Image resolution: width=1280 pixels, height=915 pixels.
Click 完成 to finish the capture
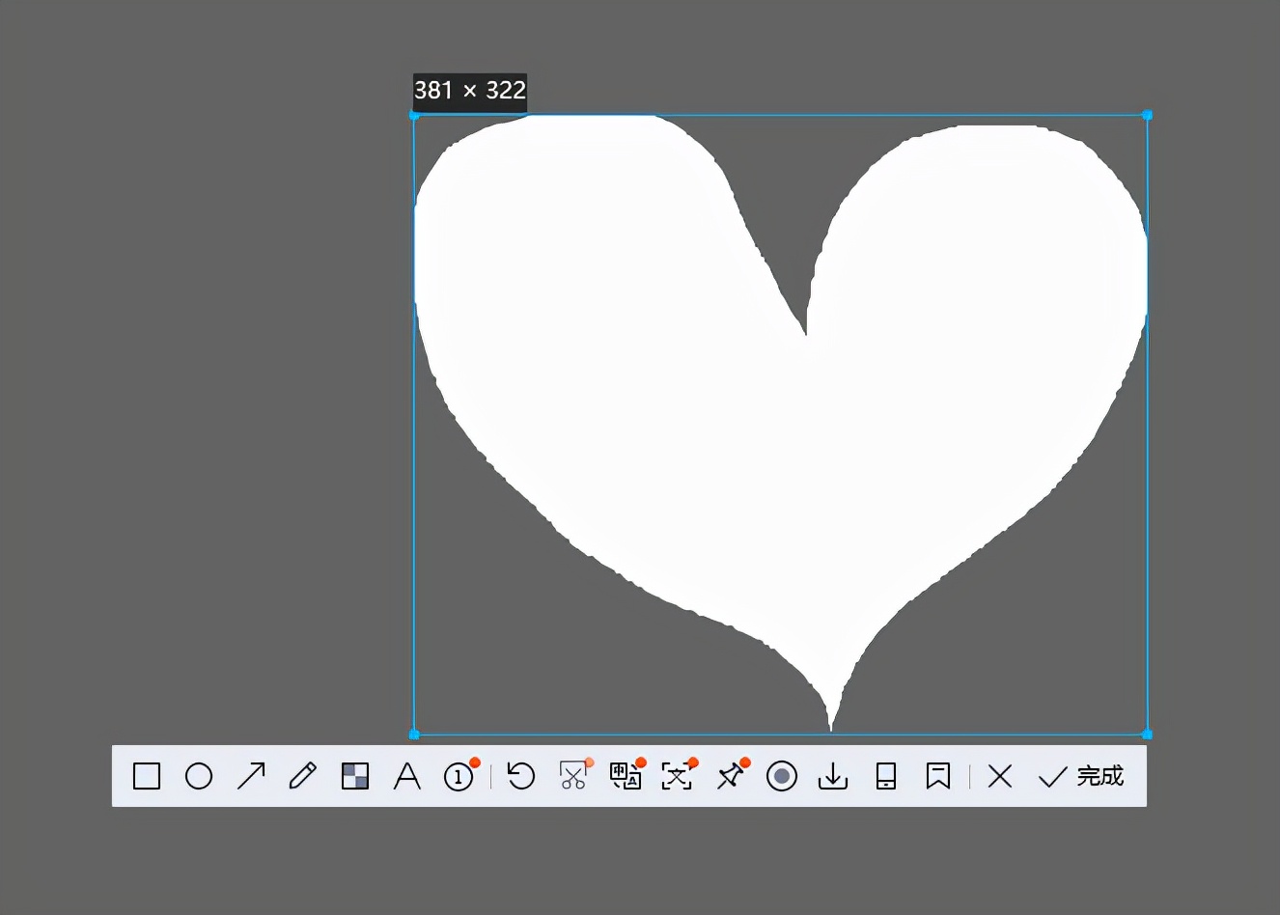click(1081, 776)
